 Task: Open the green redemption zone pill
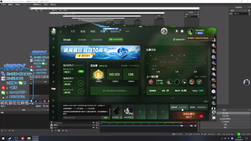coord(116,39)
